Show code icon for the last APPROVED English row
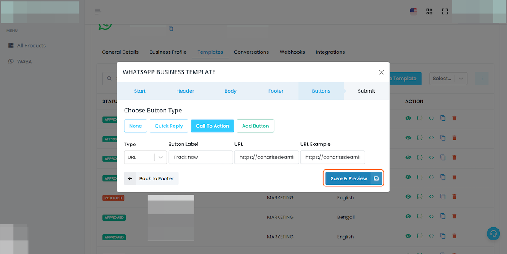This screenshot has width=507, height=254. pos(431,236)
